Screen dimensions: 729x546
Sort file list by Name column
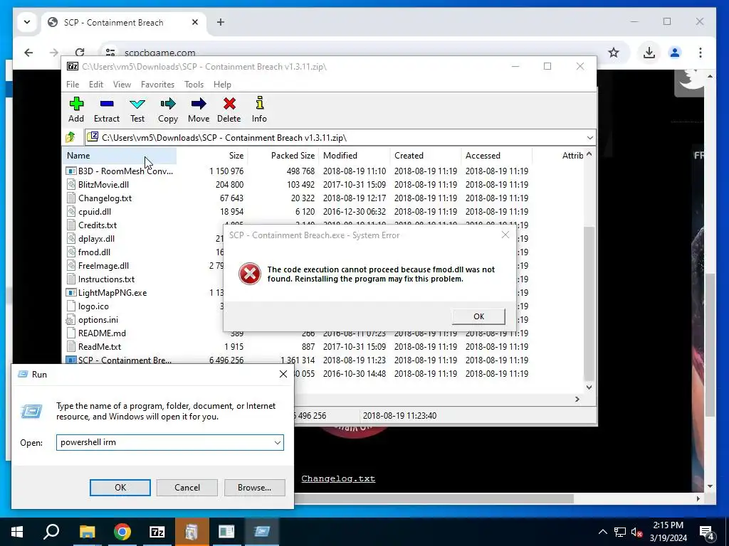coord(120,156)
